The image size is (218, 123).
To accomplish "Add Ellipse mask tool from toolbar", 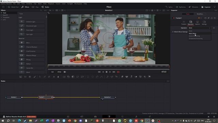I will pos(93,77).
